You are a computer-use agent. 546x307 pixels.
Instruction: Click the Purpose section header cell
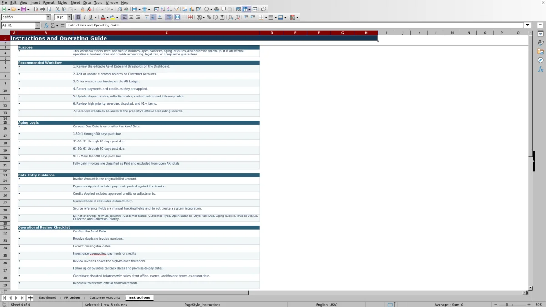pyautogui.click(x=45, y=47)
